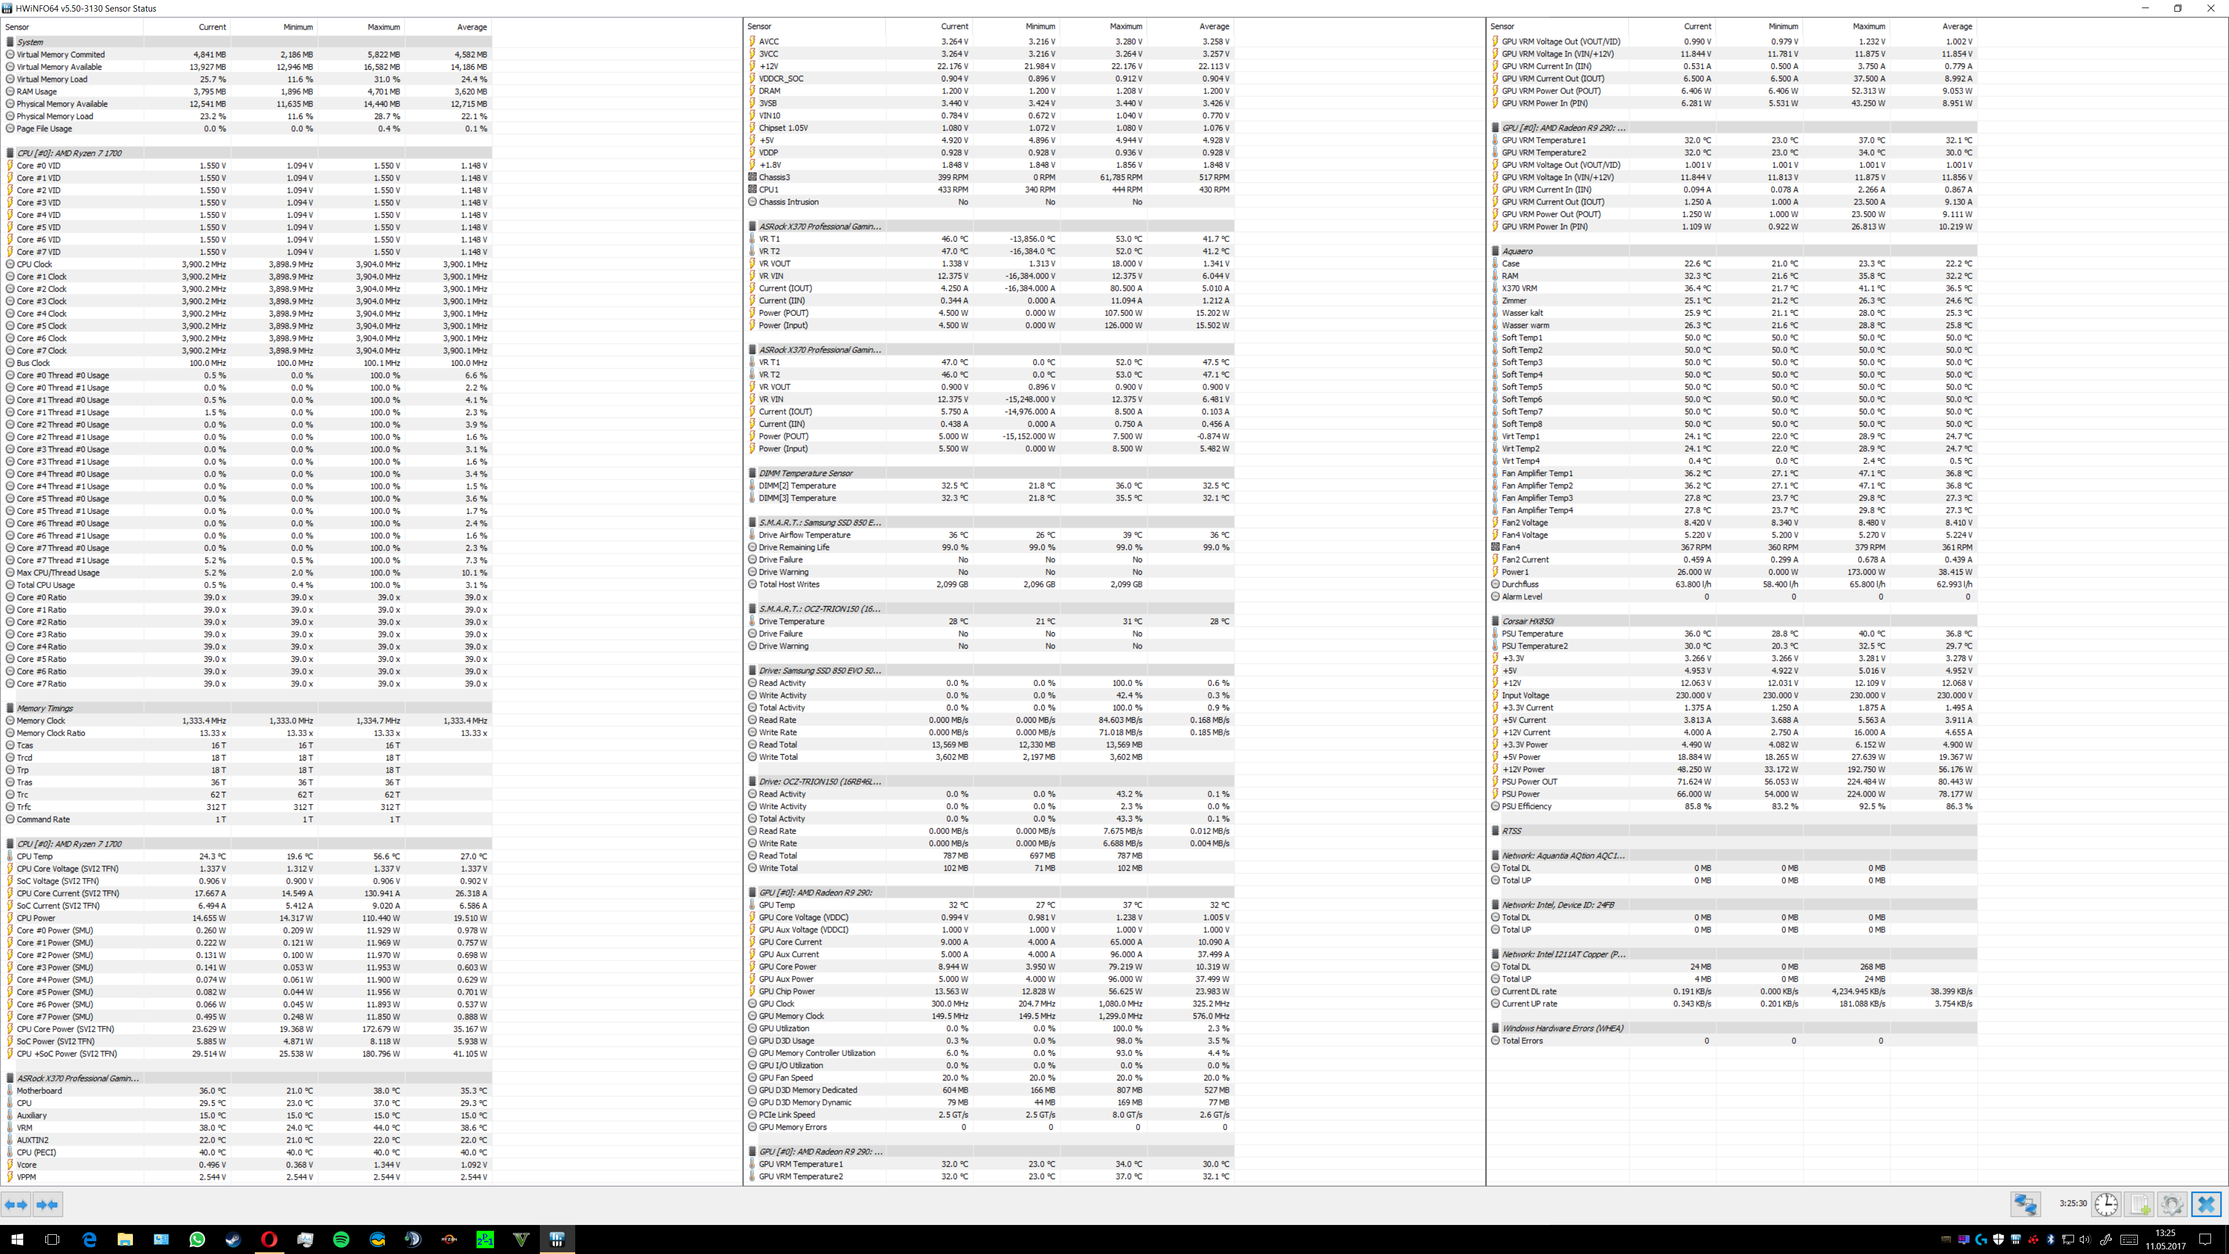Click the left pane Maximum column header

point(383,27)
